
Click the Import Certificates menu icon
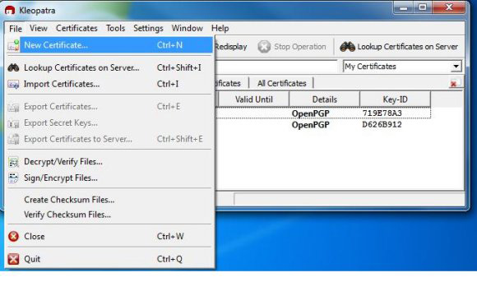(13, 84)
